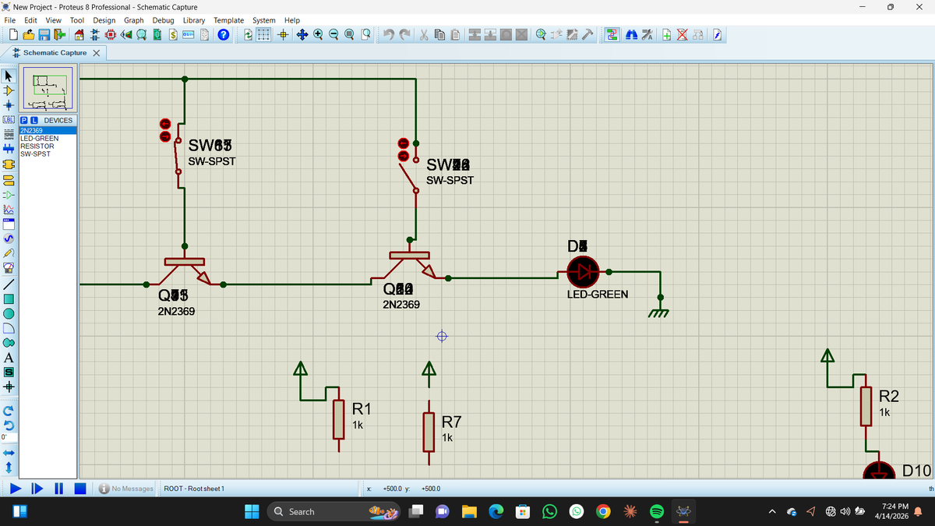
Task: Select SW-SPST in devices list
Action: [47, 154]
